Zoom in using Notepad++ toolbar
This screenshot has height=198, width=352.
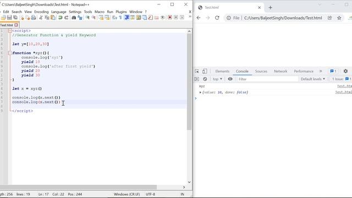87,18
